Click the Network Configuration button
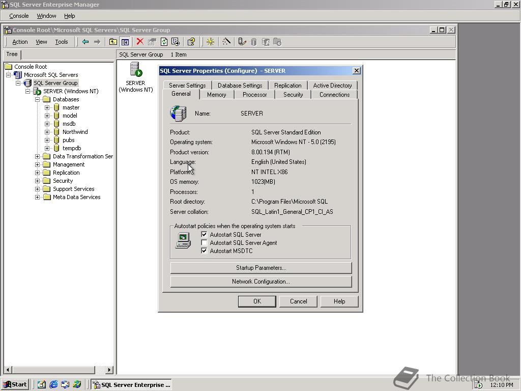The height and width of the screenshot is (391, 521). (261, 282)
